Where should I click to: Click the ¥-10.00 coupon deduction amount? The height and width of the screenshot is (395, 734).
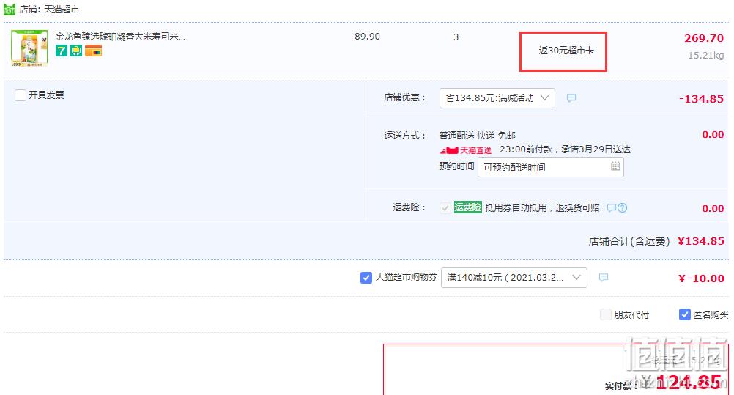[701, 278]
